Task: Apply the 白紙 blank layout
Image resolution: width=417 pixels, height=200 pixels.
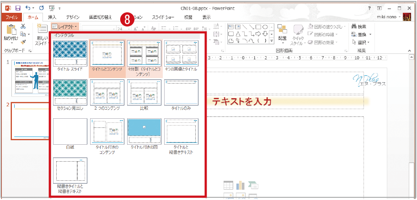Action: point(70,134)
